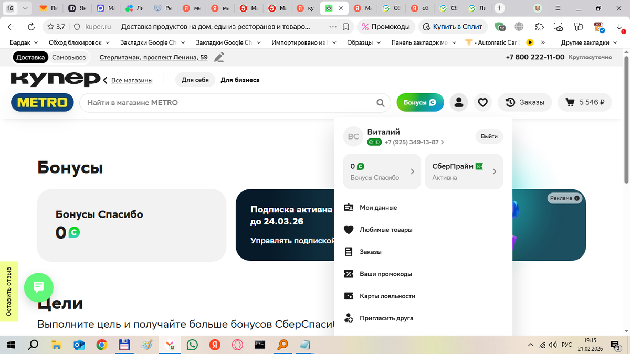Image resolution: width=630 pixels, height=354 pixels.
Task: Click the pencil icon to edit the delivery address
Action: click(x=219, y=57)
